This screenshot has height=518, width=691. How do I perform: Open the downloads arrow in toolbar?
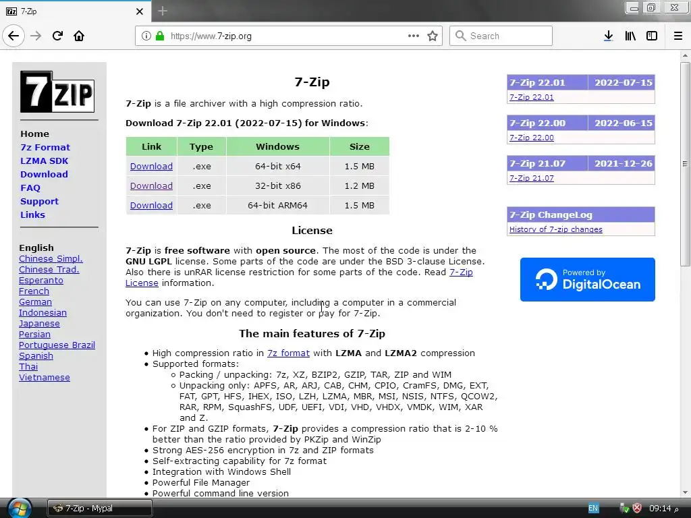coord(608,36)
